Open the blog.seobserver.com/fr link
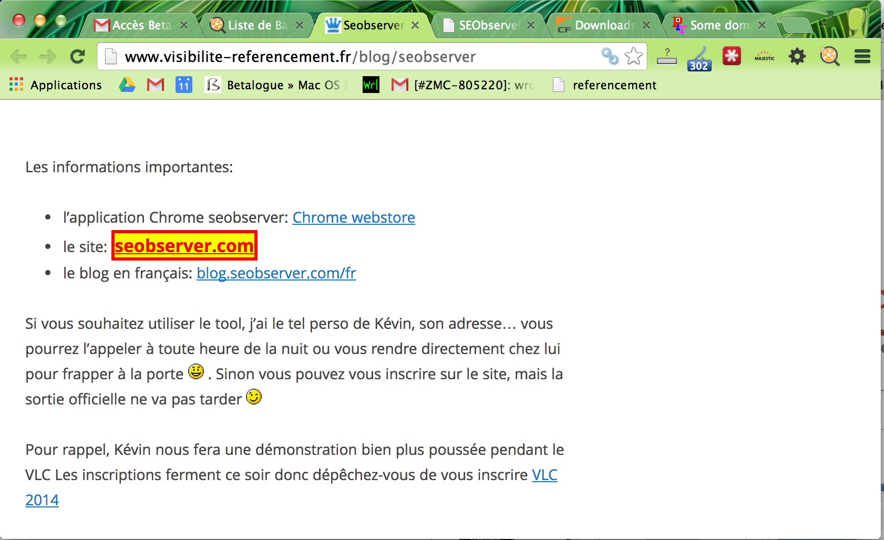This screenshot has width=884, height=540. click(x=276, y=273)
